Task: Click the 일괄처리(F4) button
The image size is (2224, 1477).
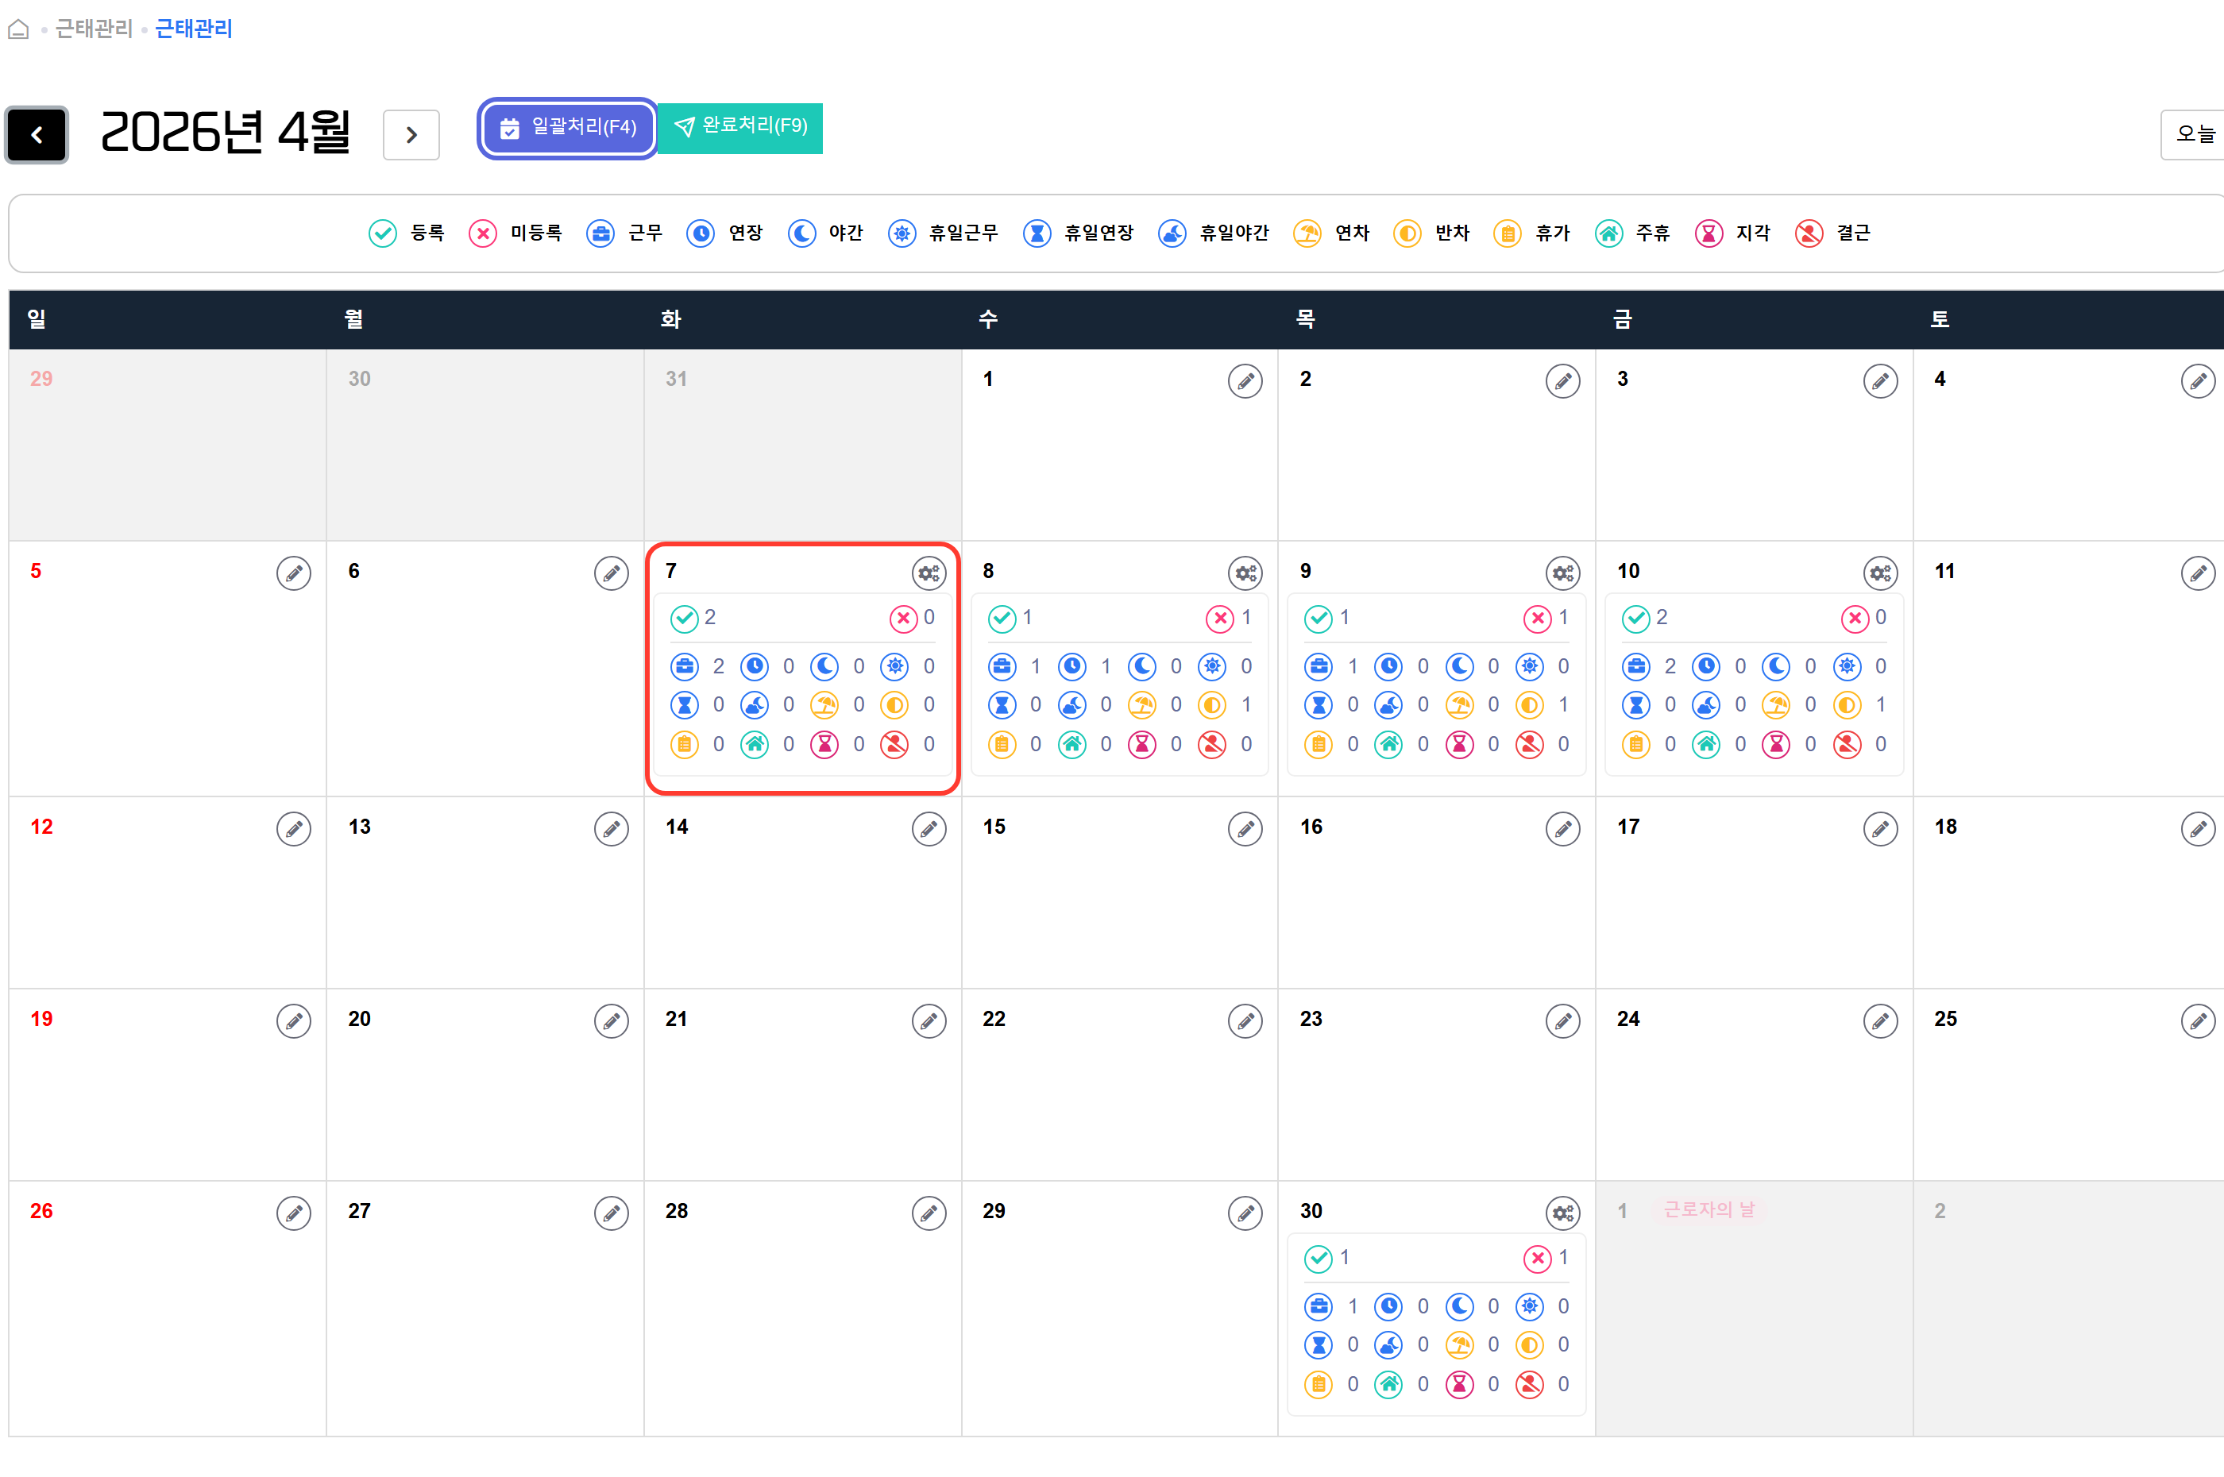Action: click(567, 128)
